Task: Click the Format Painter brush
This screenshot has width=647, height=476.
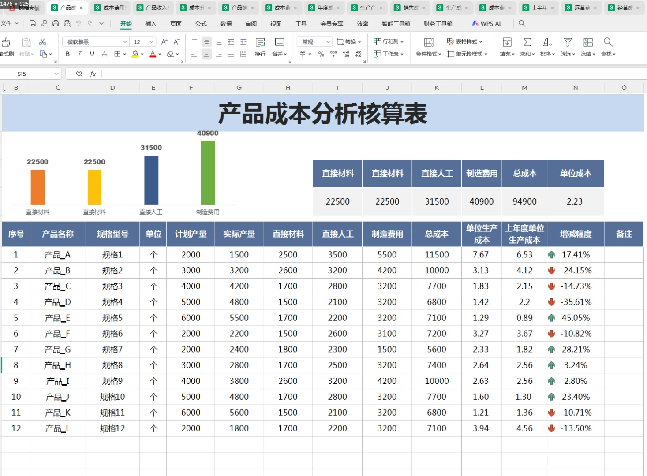Action: coord(6,42)
